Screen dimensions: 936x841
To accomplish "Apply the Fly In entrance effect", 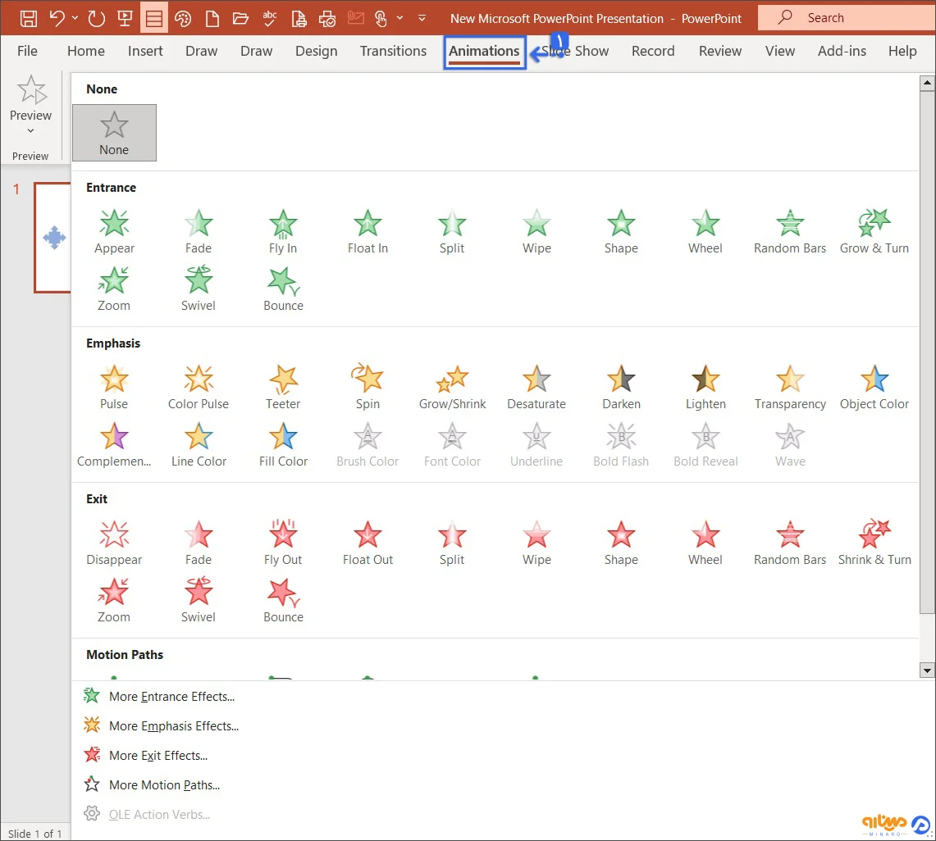I will [283, 232].
